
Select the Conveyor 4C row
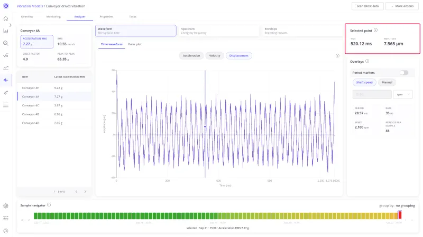click(x=54, y=105)
